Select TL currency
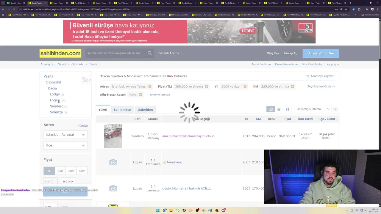 (49, 171)
